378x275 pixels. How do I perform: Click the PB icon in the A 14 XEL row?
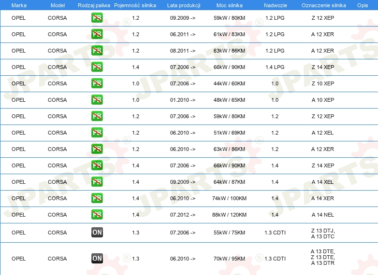(x=97, y=182)
